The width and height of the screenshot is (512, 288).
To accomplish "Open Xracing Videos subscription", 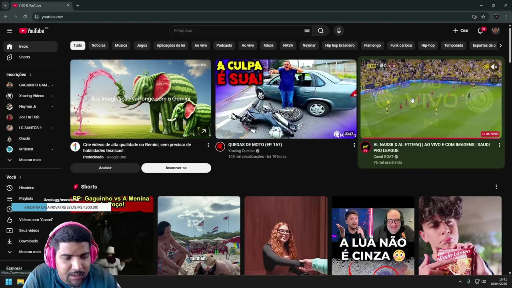I will [x=30, y=96].
